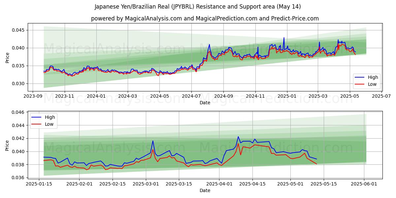Screen dimensions: 396x198
Task: Click the 2025-04-15 label on bottom chart
Action: point(253,183)
